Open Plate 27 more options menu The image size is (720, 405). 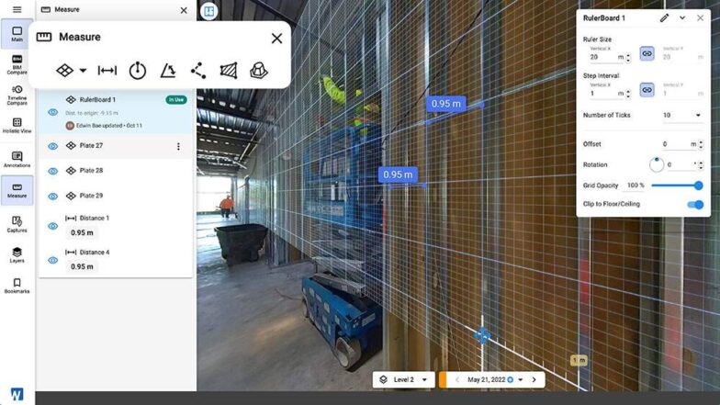tap(178, 146)
